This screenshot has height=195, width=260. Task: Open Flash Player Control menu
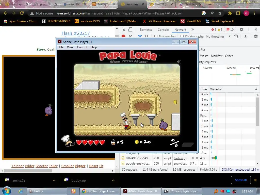coord(82,47)
